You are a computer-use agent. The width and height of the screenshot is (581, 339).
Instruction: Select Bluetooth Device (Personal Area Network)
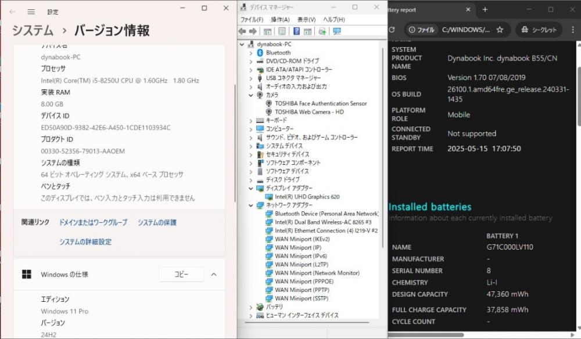(x=327, y=214)
